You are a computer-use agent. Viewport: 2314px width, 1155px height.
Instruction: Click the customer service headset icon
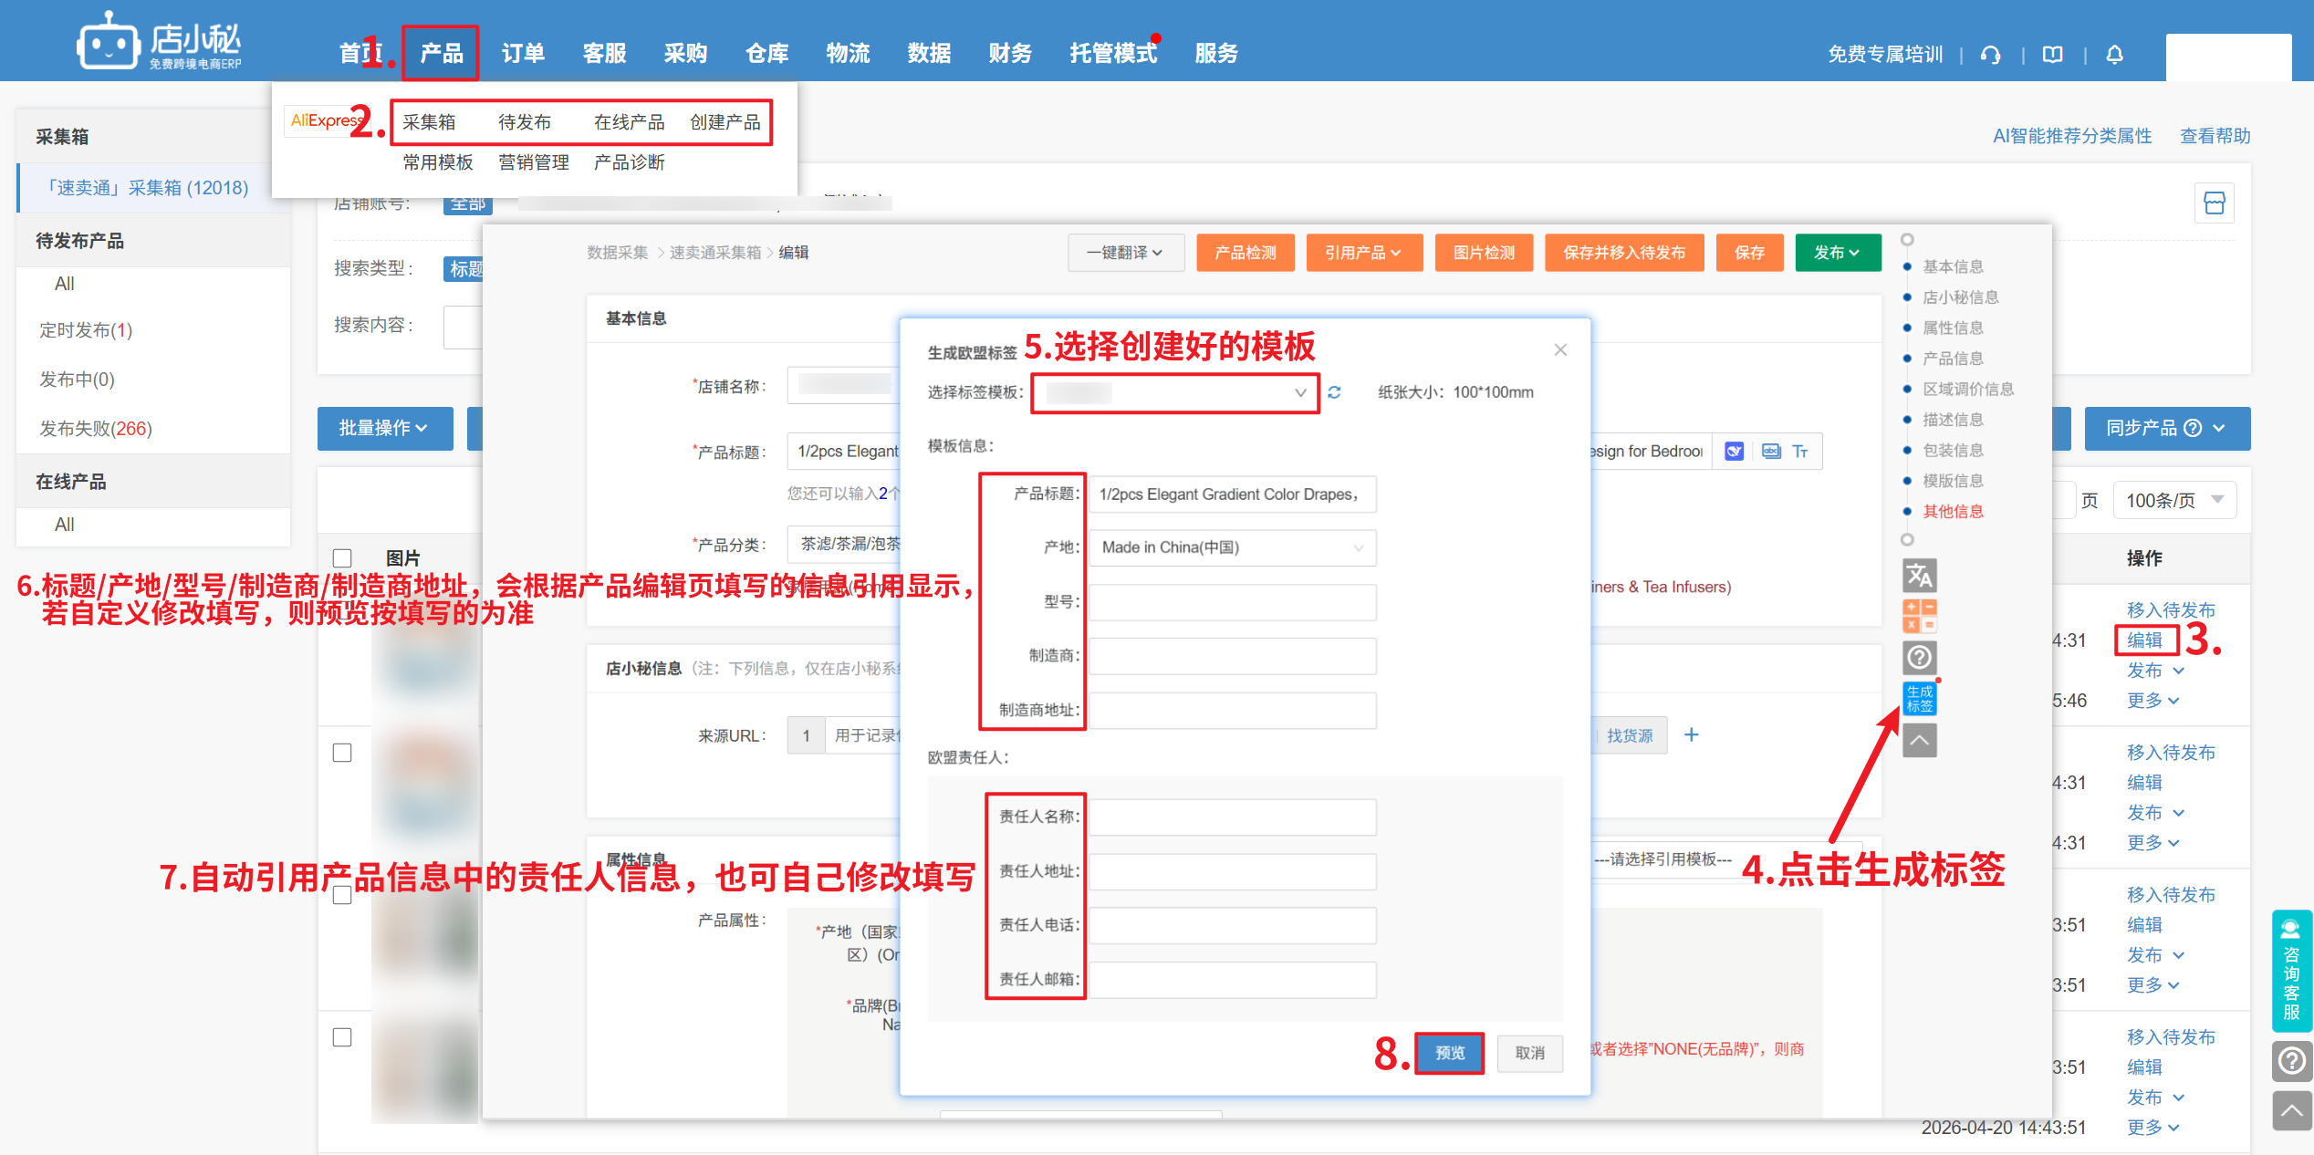point(1991,55)
